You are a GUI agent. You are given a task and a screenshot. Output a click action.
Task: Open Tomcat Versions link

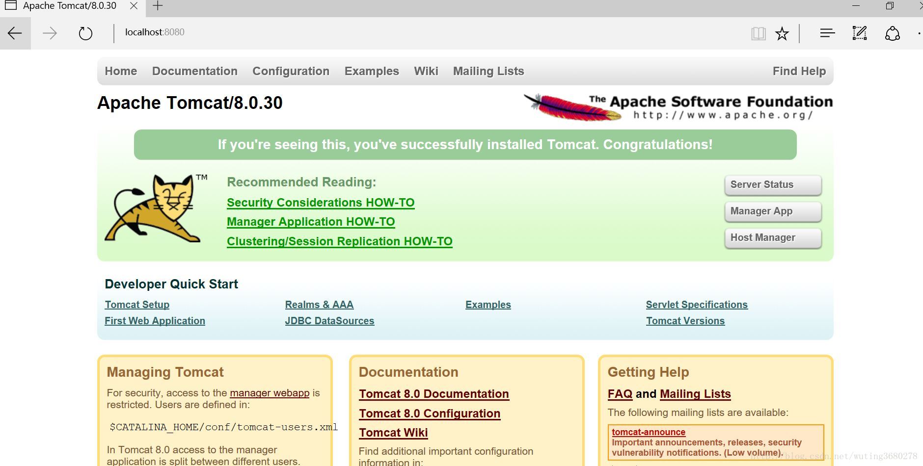685,321
